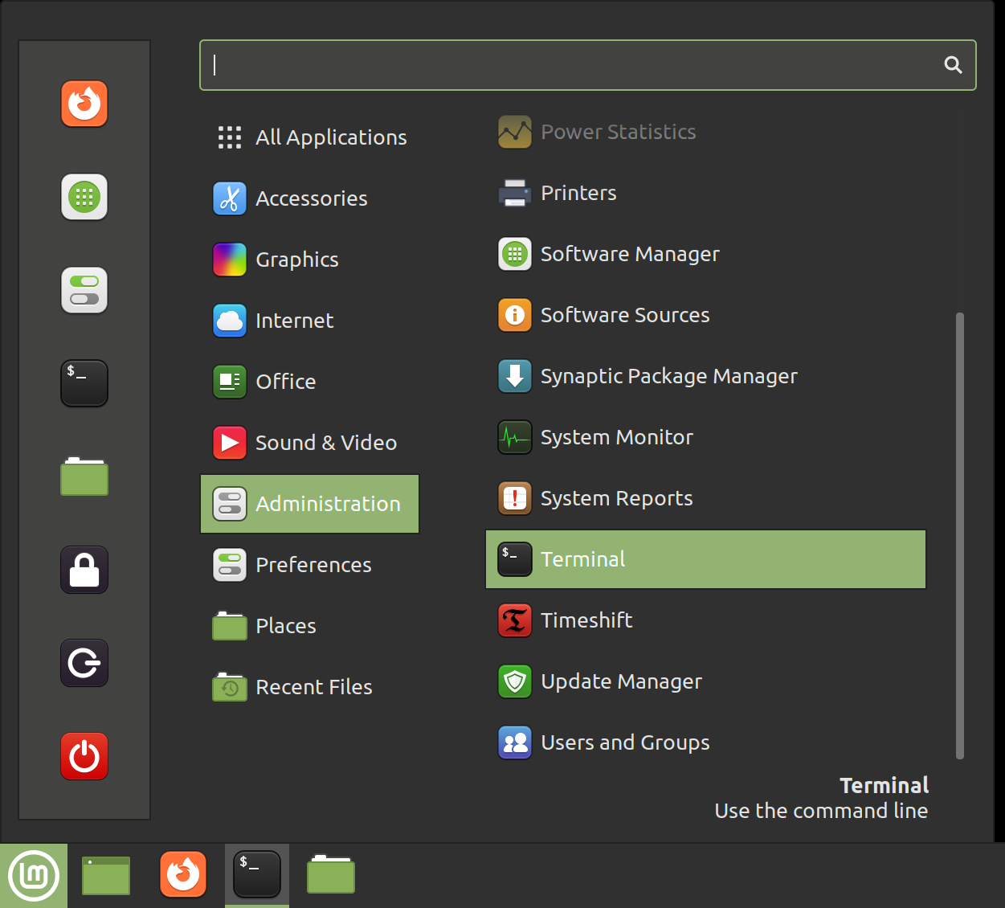The width and height of the screenshot is (1005, 908).
Task: Open Files folder icon in favorites sidebar
Action: (84, 476)
